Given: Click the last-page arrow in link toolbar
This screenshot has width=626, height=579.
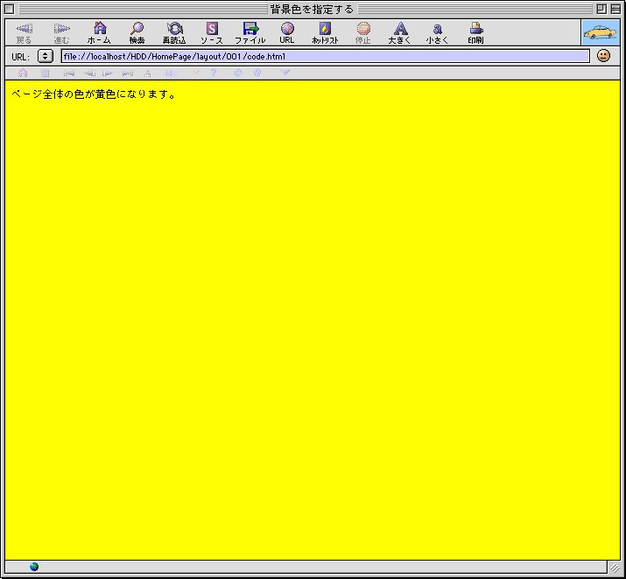Looking at the screenshot, I should pos(128,73).
